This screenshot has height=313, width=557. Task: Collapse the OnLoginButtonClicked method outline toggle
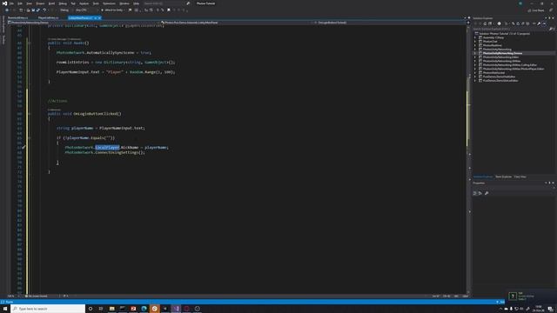point(29,114)
